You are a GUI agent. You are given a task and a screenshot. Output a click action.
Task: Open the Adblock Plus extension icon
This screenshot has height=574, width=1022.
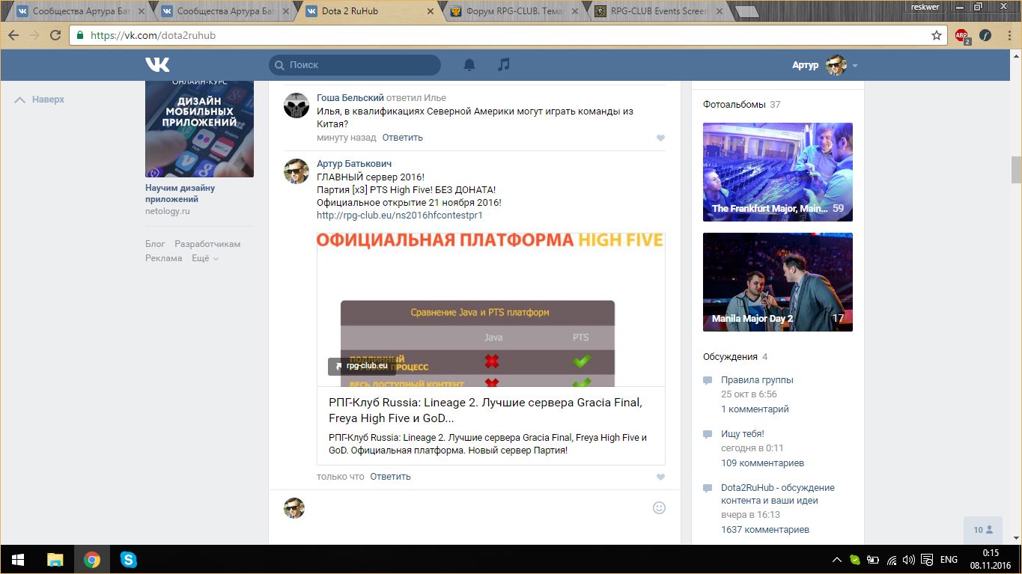coord(961,35)
